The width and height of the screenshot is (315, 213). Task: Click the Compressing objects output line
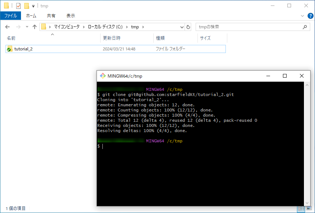pos(156,115)
